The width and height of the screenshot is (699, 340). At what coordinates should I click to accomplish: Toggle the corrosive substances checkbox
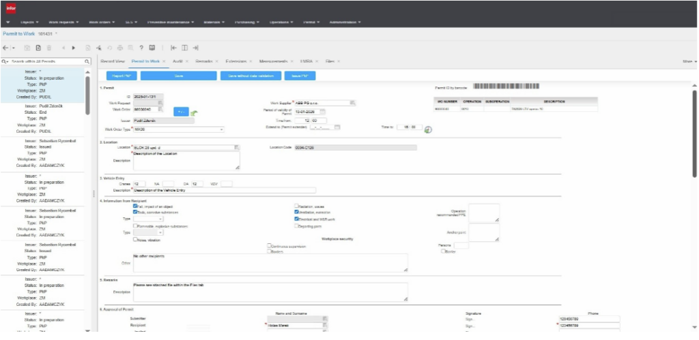click(136, 213)
